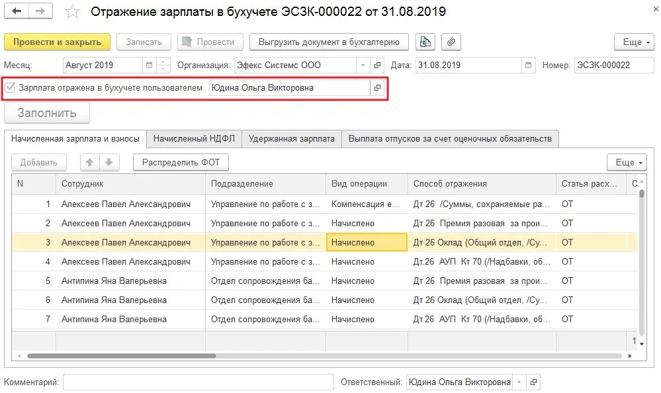Open the Организация record link icon
The height and width of the screenshot is (393, 661).
(377, 65)
